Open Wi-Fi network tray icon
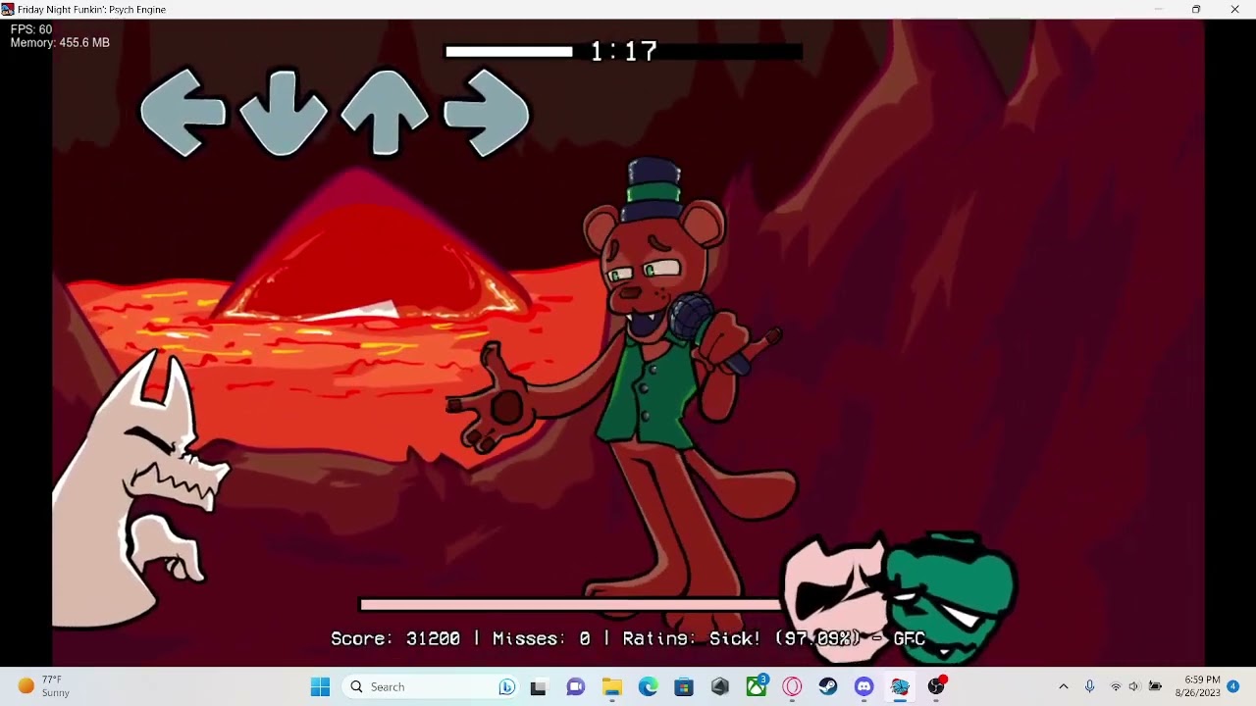1256x706 pixels. [x=1116, y=686]
